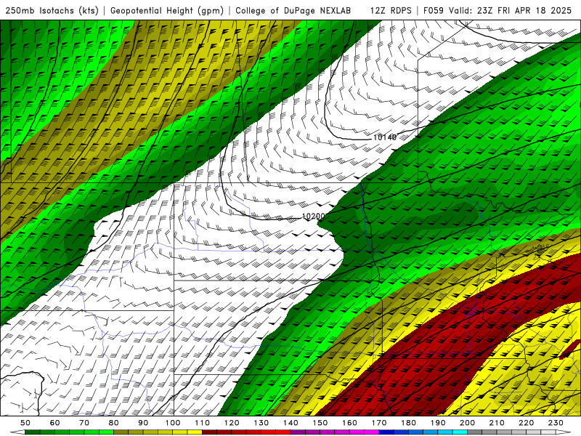This screenshot has height=436, width=581.
Task: Click the blue swatch beneath the 170 label
Action: (386, 432)
